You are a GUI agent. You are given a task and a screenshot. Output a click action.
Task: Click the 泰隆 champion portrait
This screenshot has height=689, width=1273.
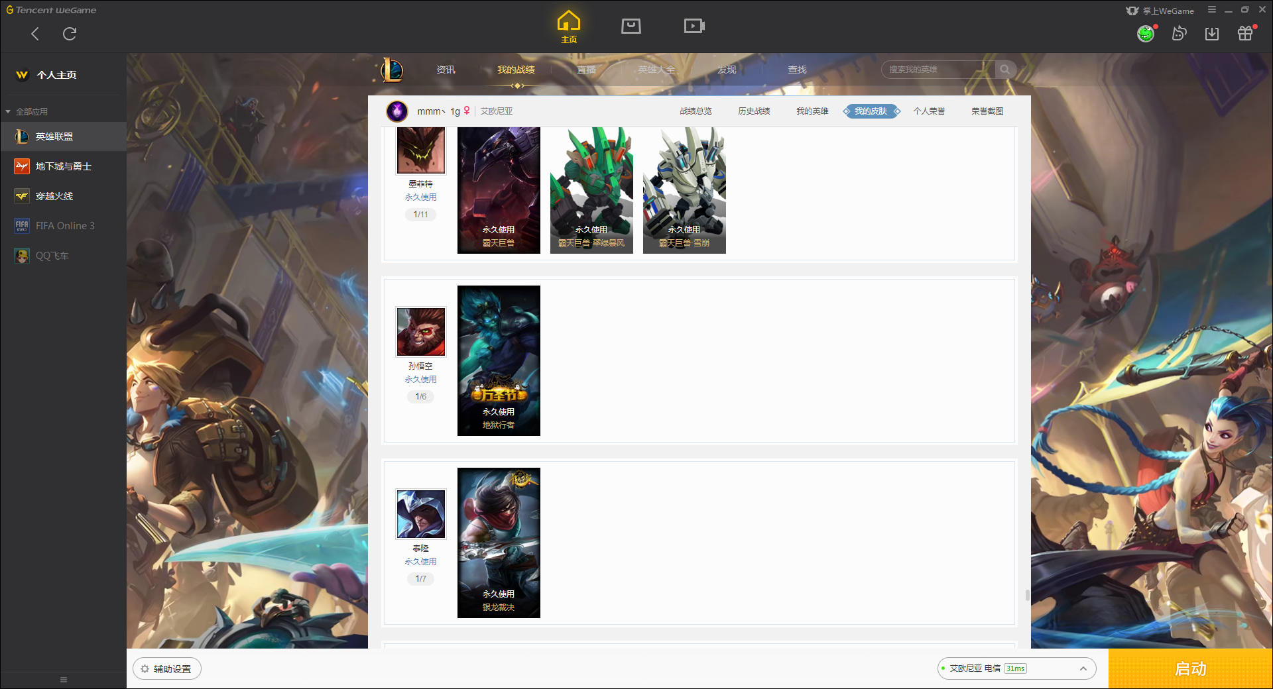[421, 514]
